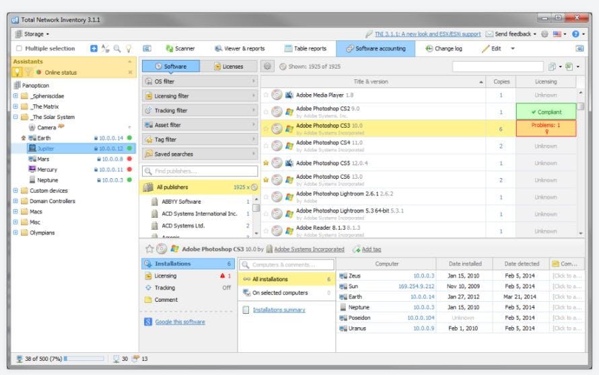This screenshot has width=599, height=375.
Task: Open the Change log tab
Action: pyautogui.click(x=444, y=48)
